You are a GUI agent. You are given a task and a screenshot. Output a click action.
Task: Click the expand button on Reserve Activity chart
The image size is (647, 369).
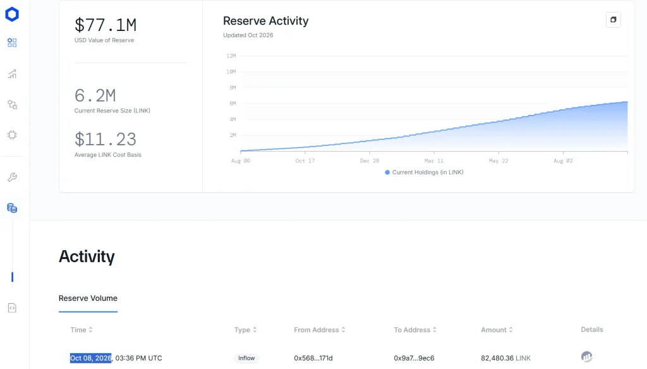613,20
